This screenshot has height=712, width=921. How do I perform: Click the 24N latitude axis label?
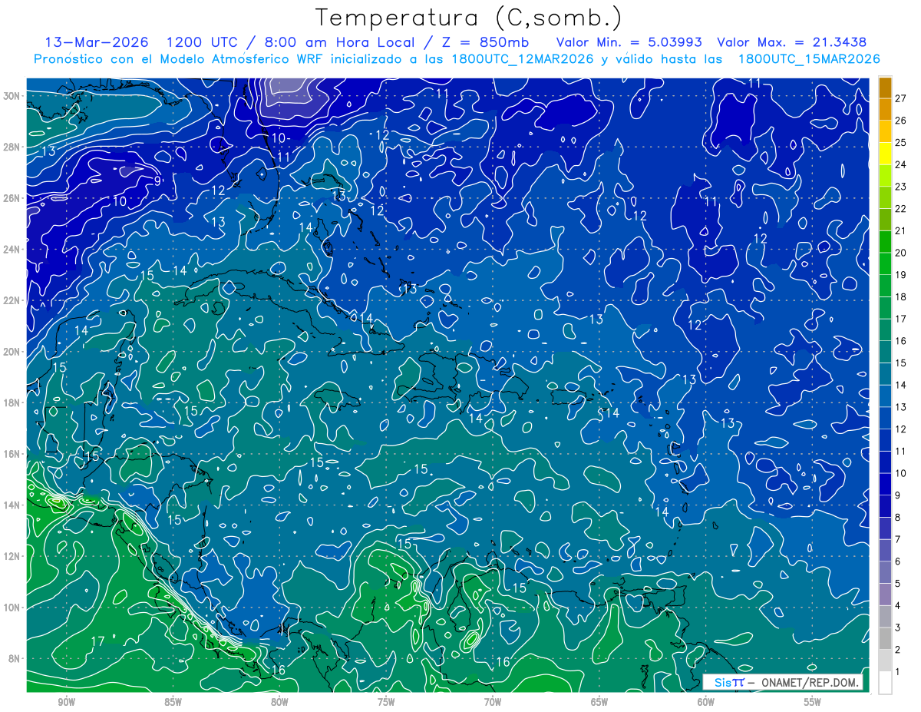12,249
